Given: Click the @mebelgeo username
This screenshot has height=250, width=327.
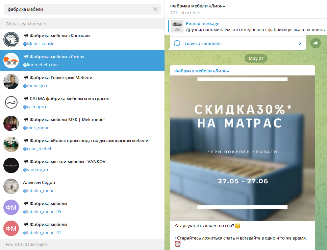Looking at the screenshot, I should tap(35, 86).
